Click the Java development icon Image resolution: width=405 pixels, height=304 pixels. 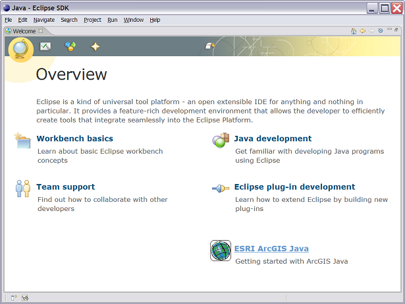tap(221, 140)
